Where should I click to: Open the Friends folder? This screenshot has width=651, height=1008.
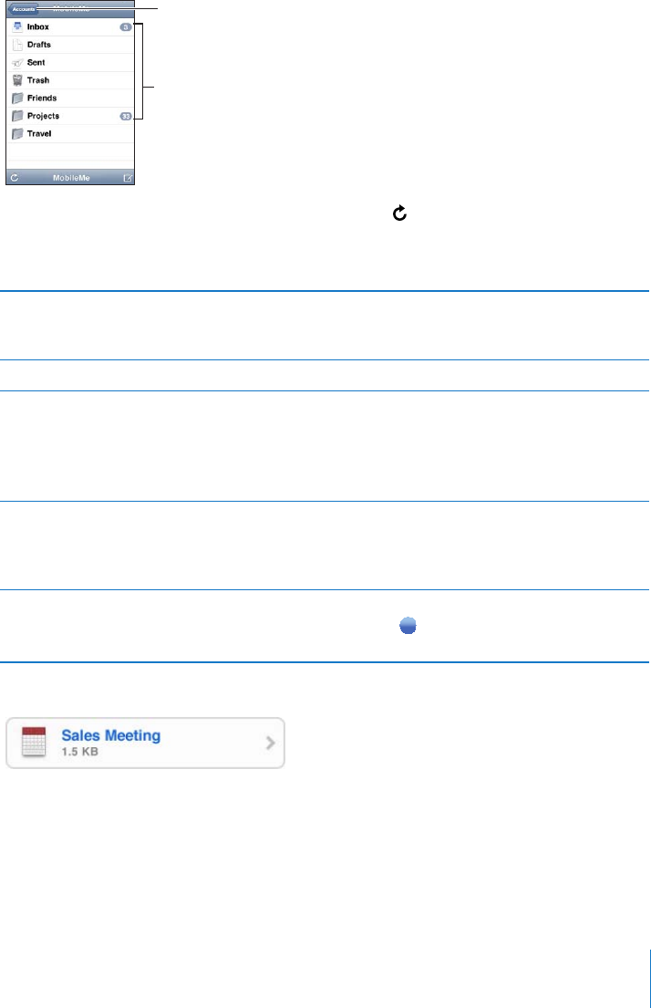71,99
